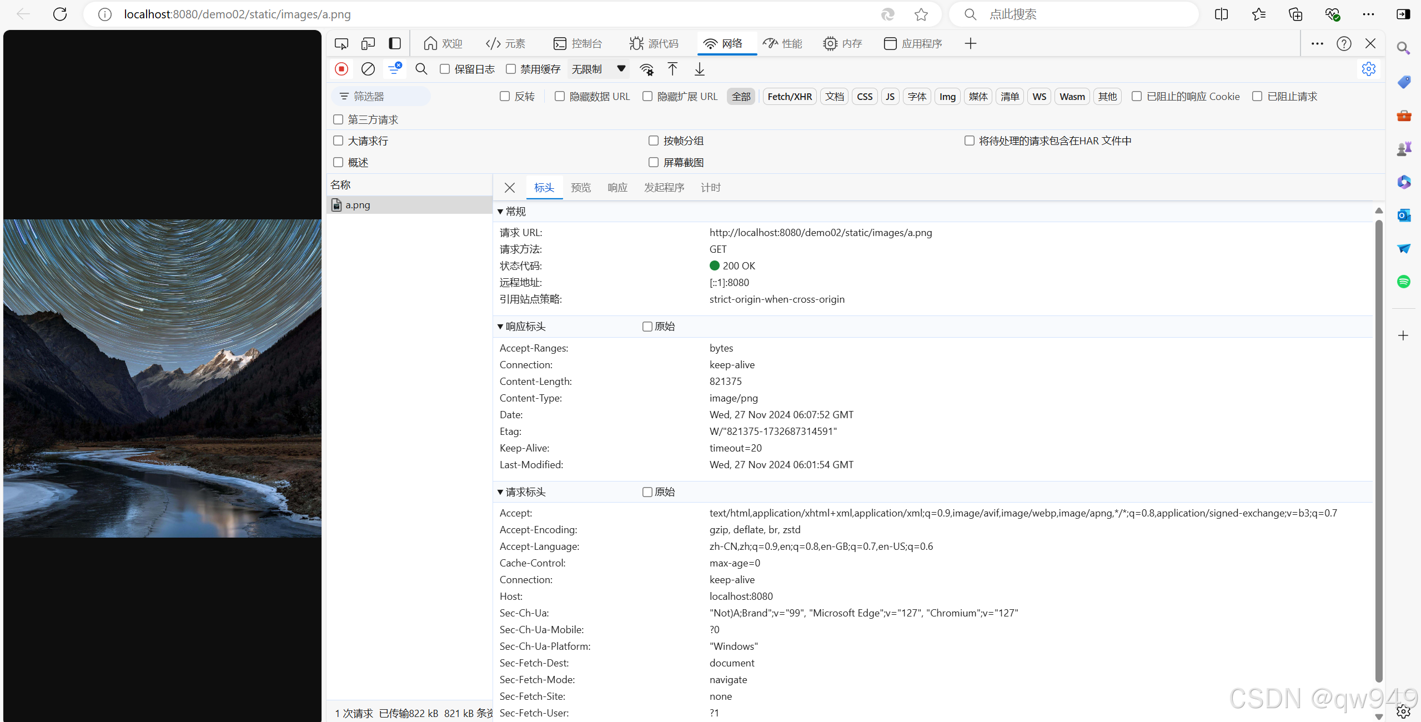Enable 禁用缓存 checkbox
Screen dimensions: 1421x722
511,68
